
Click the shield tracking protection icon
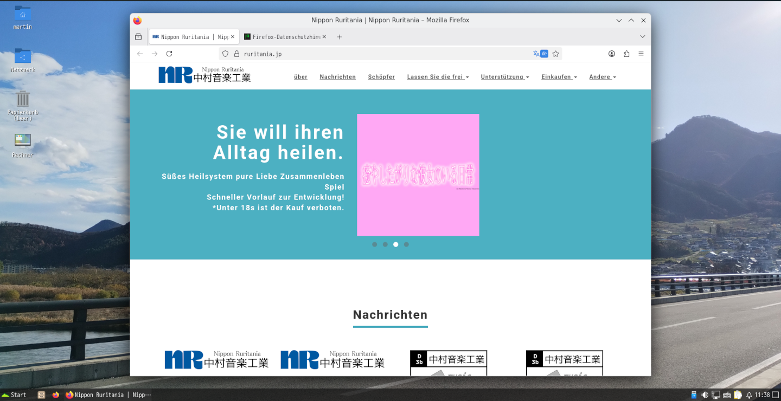point(226,54)
